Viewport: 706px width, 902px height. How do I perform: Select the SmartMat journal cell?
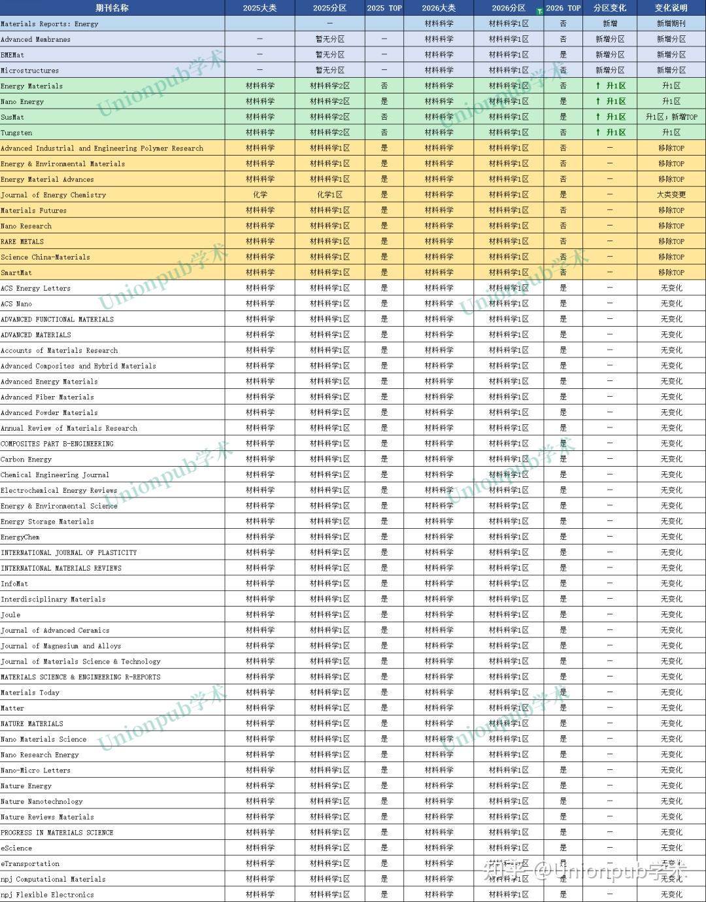click(112, 273)
